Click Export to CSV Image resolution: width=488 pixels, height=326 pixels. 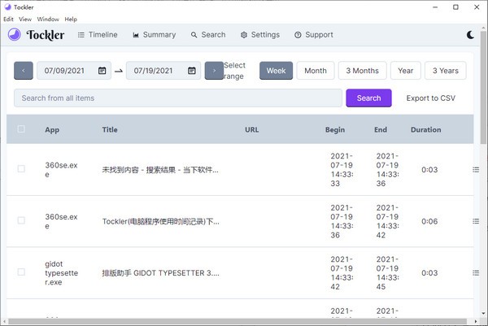pos(430,98)
